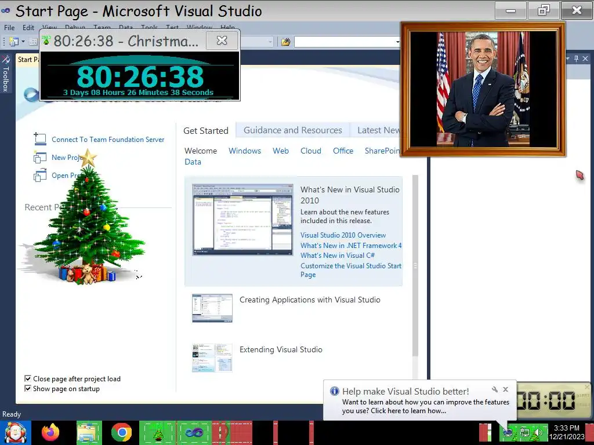Select the Office category link
The width and height of the screenshot is (594, 445).
coord(343,151)
